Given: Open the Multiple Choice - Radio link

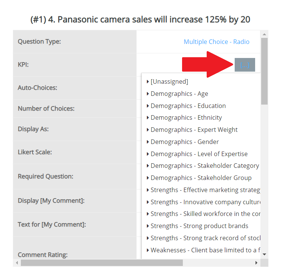Looking at the screenshot, I should (217, 42).
